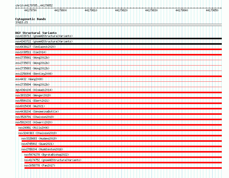Click the thin red line under esv4432
229x178 pixels.
coord(118,81)
